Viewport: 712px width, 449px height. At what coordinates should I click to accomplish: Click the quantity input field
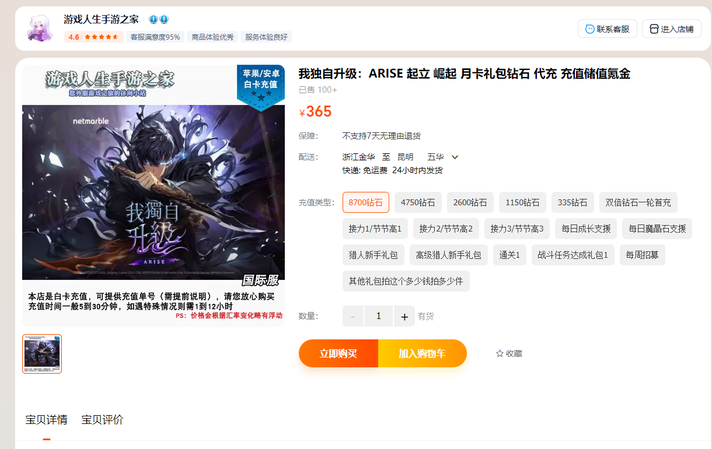379,316
